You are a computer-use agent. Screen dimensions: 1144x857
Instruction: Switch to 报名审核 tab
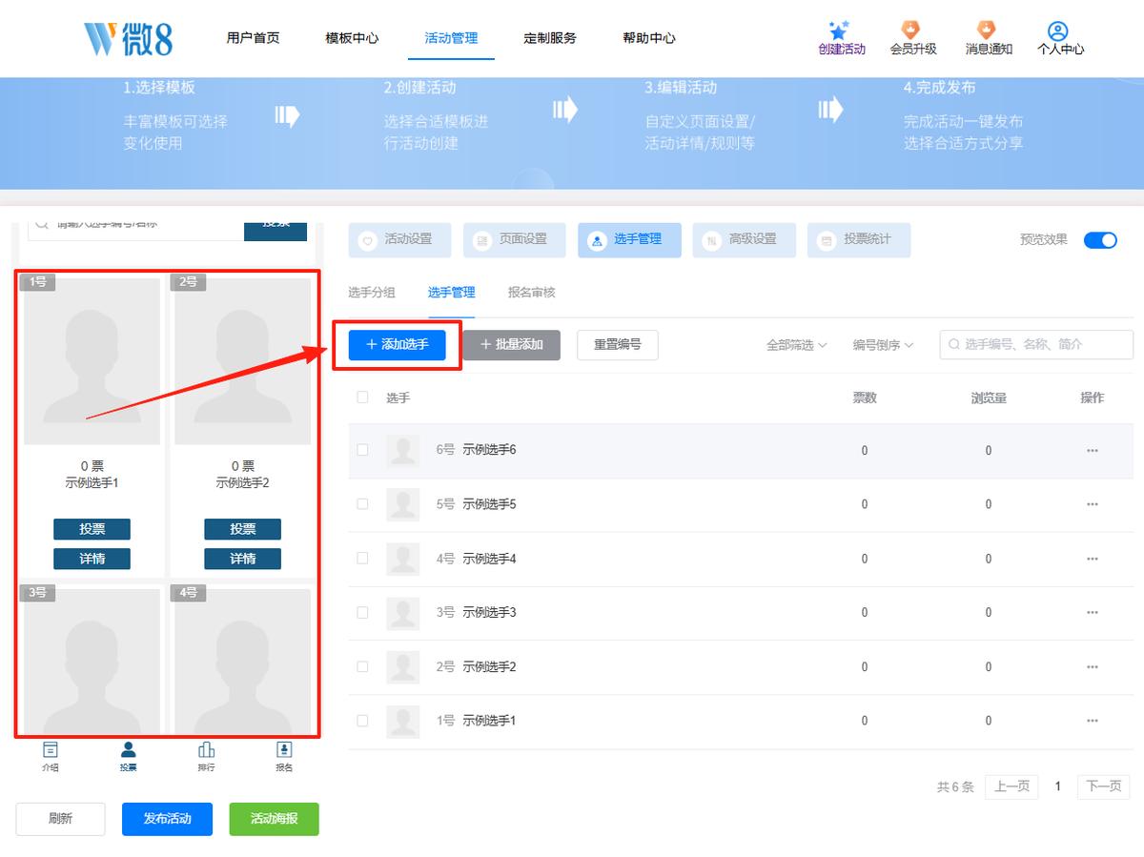(x=532, y=293)
